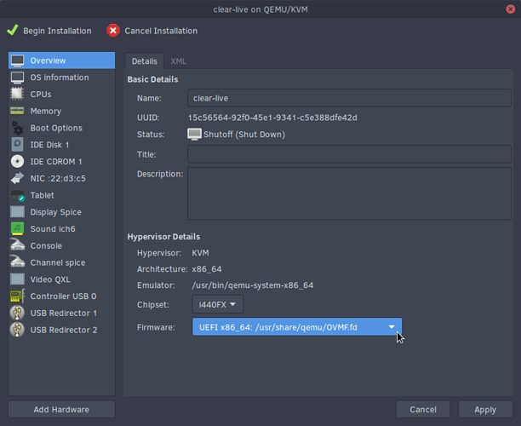
Task: Expand the Firmware UEFI x86_64 dropdown
Action: [x=297, y=327]
